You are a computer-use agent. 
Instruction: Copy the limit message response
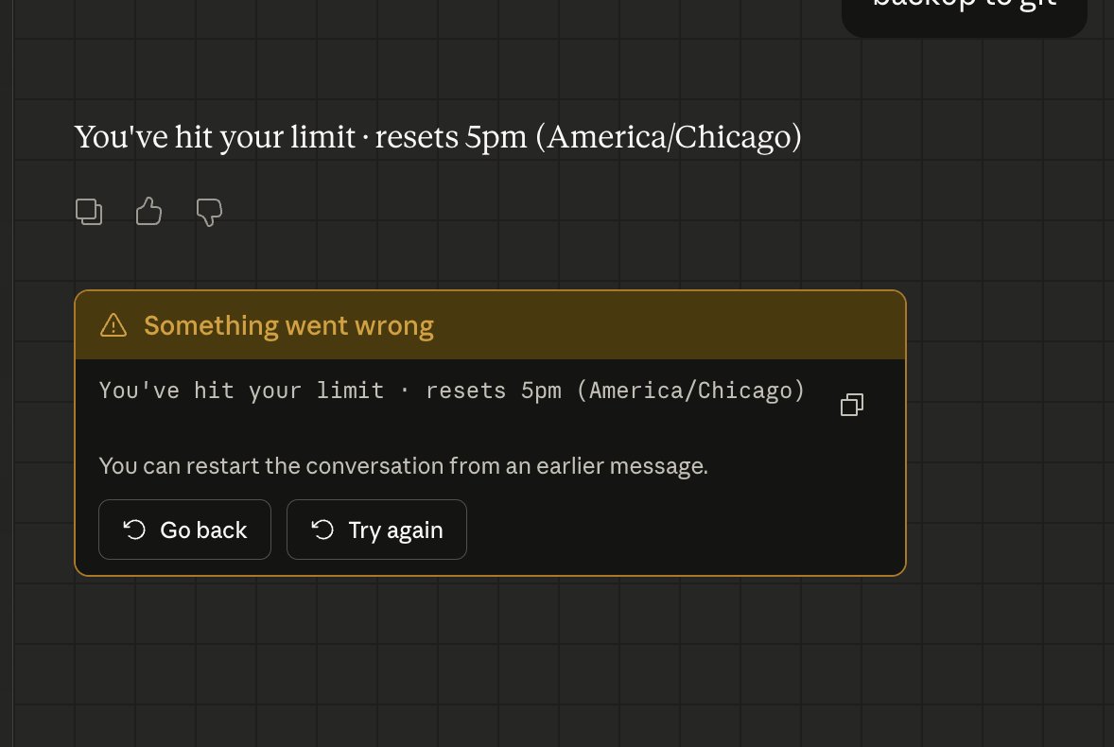89,212
